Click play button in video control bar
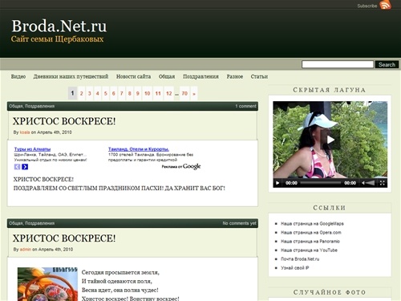This screenshot has width=401, height=301. [277, 183]
